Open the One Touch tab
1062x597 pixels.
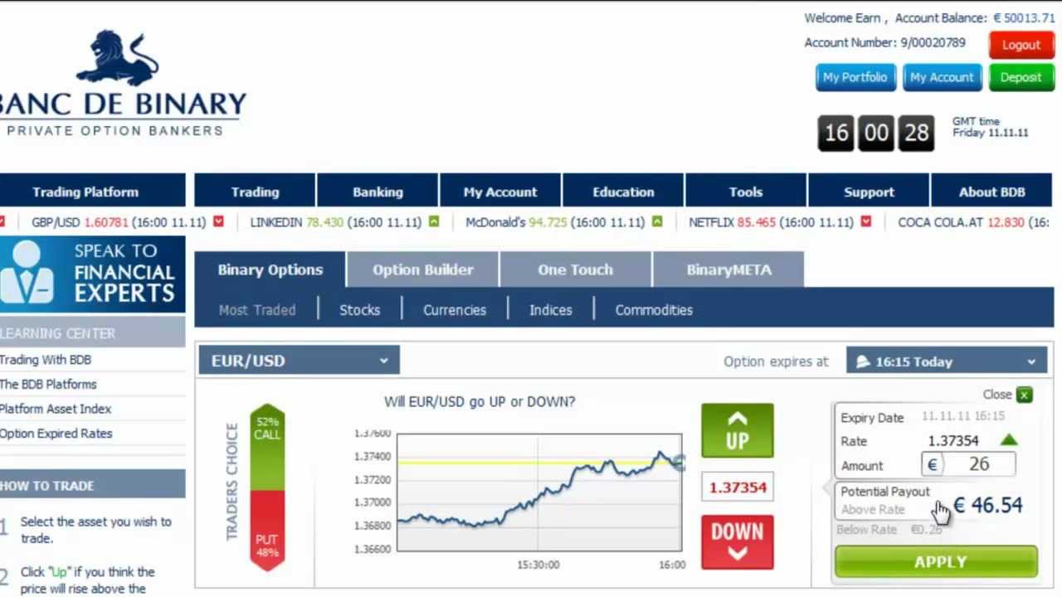(575, 269)
